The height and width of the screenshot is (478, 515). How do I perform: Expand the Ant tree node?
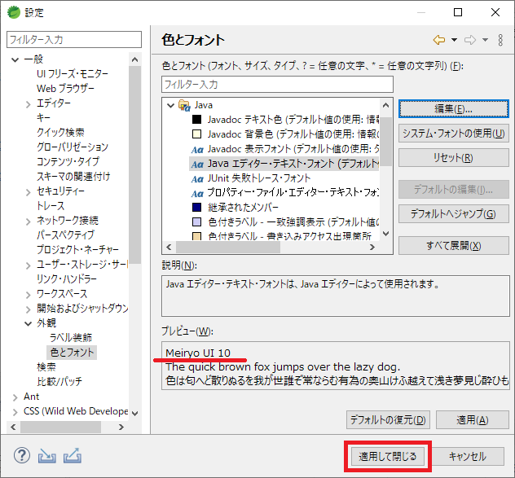15,397
